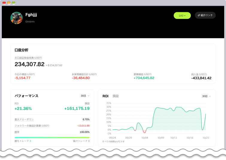Viewport: 226px width, 160px height.
Task: Click the ROI chart line peak near 10/09
Action: click(157, 108)
